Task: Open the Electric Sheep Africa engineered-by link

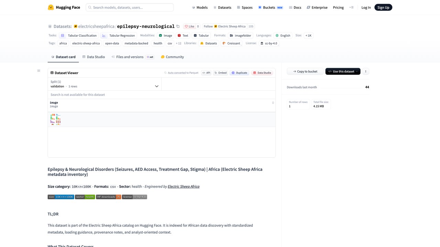Action: [x=184, y=187]
